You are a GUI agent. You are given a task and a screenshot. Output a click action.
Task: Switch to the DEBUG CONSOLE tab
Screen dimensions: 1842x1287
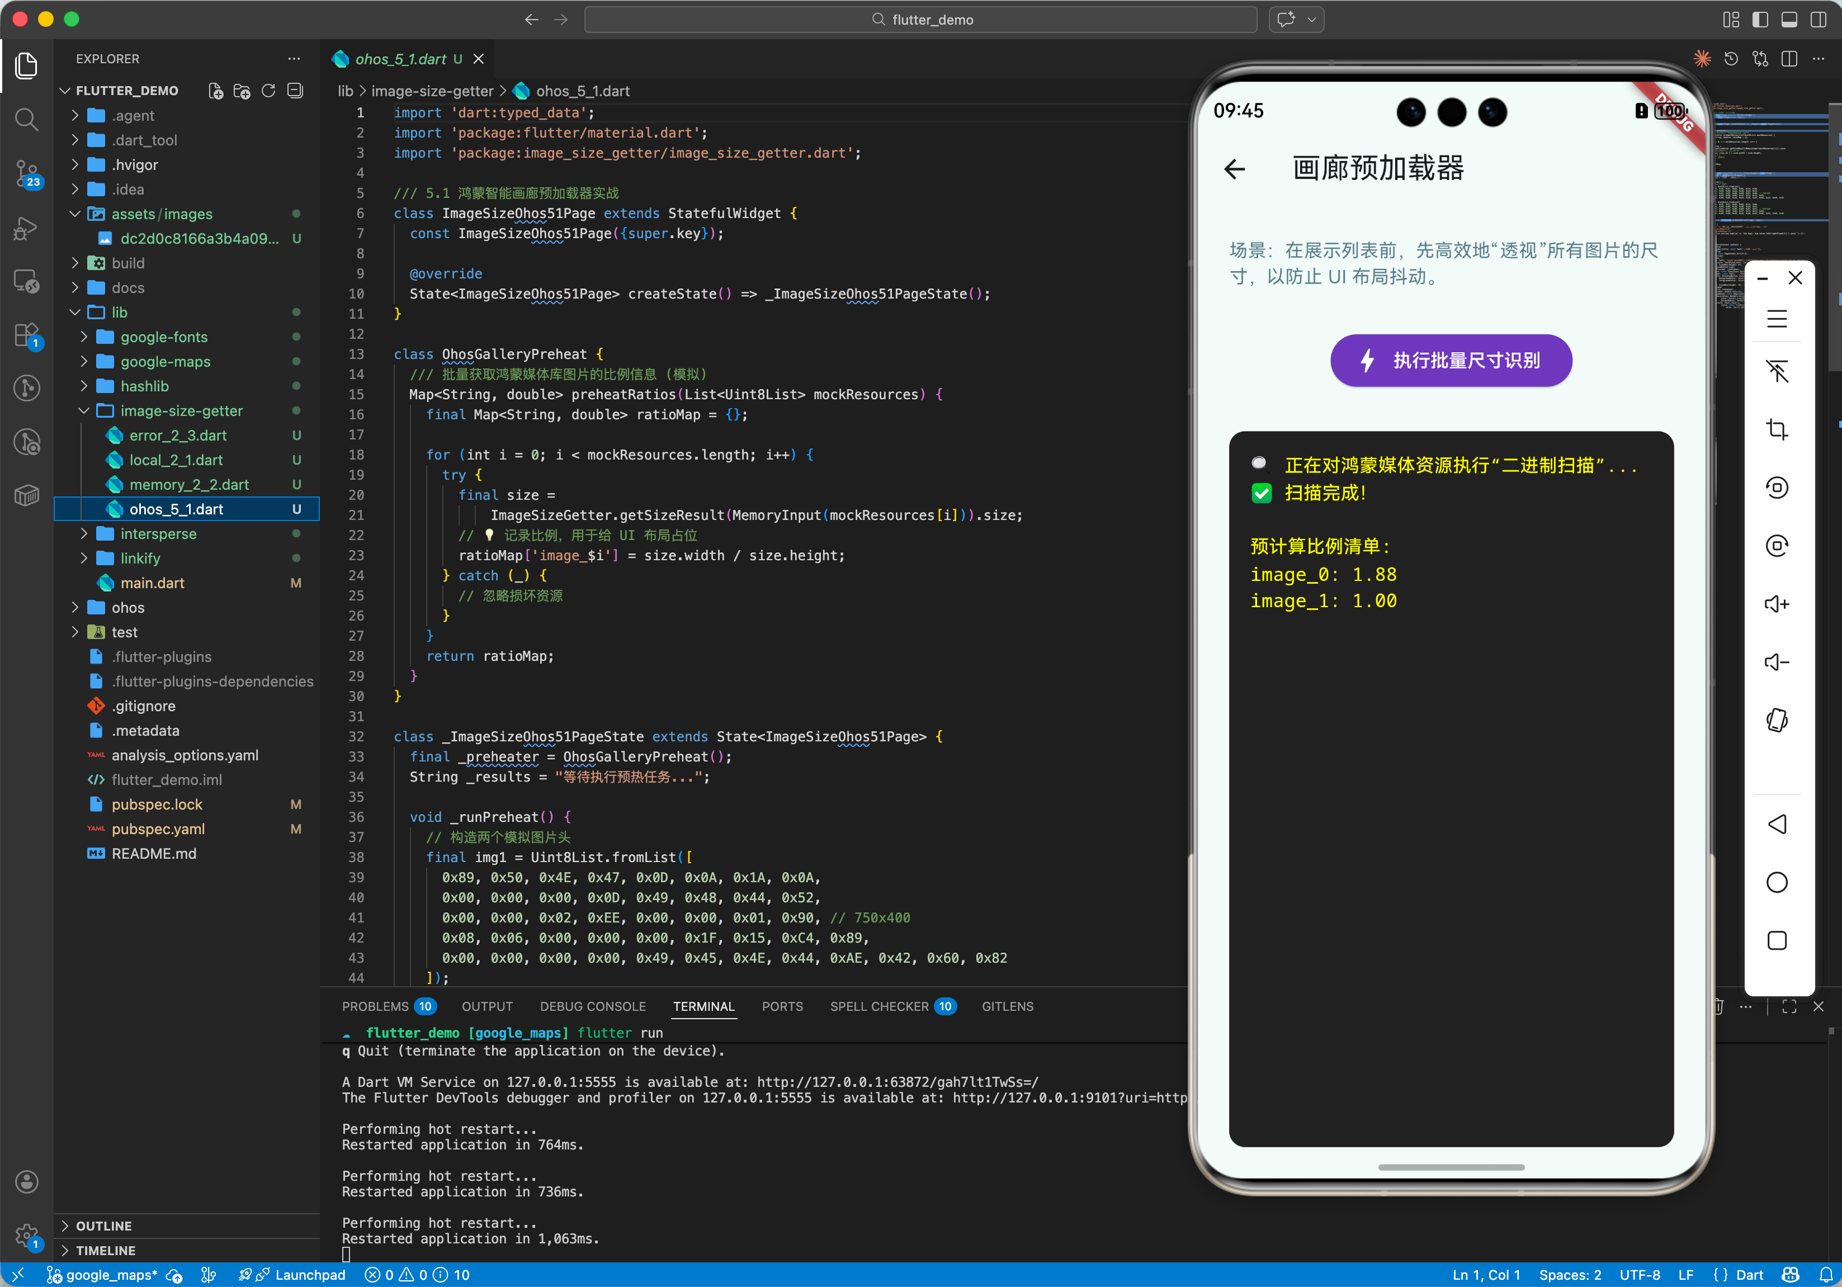tap(592, 1006)
